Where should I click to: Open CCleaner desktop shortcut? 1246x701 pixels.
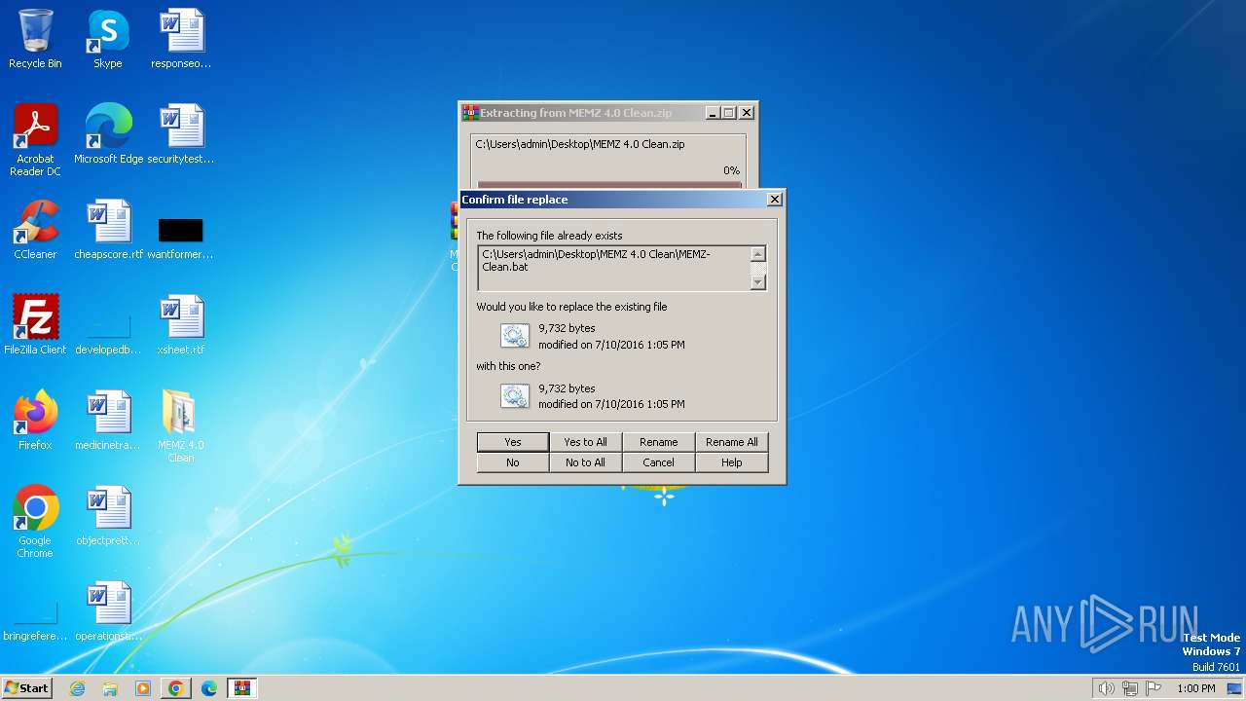(x=35, y=230)
